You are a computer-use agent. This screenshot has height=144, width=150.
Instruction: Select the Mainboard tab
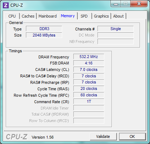click(x=47, y=16)
